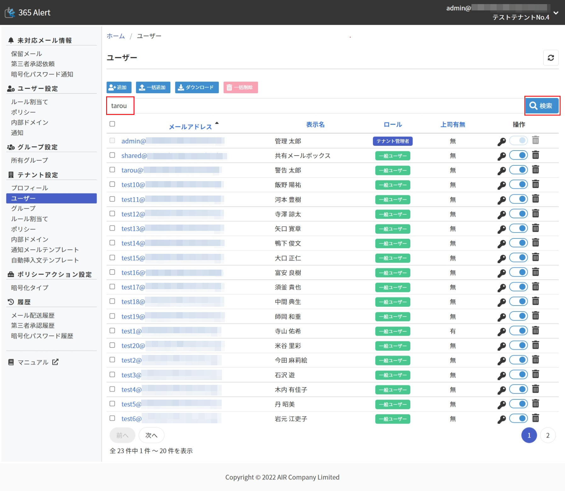Disable the toggle switch for test11 user
Image resolution: width=565 pixels, height=491 pixels.
518,199
